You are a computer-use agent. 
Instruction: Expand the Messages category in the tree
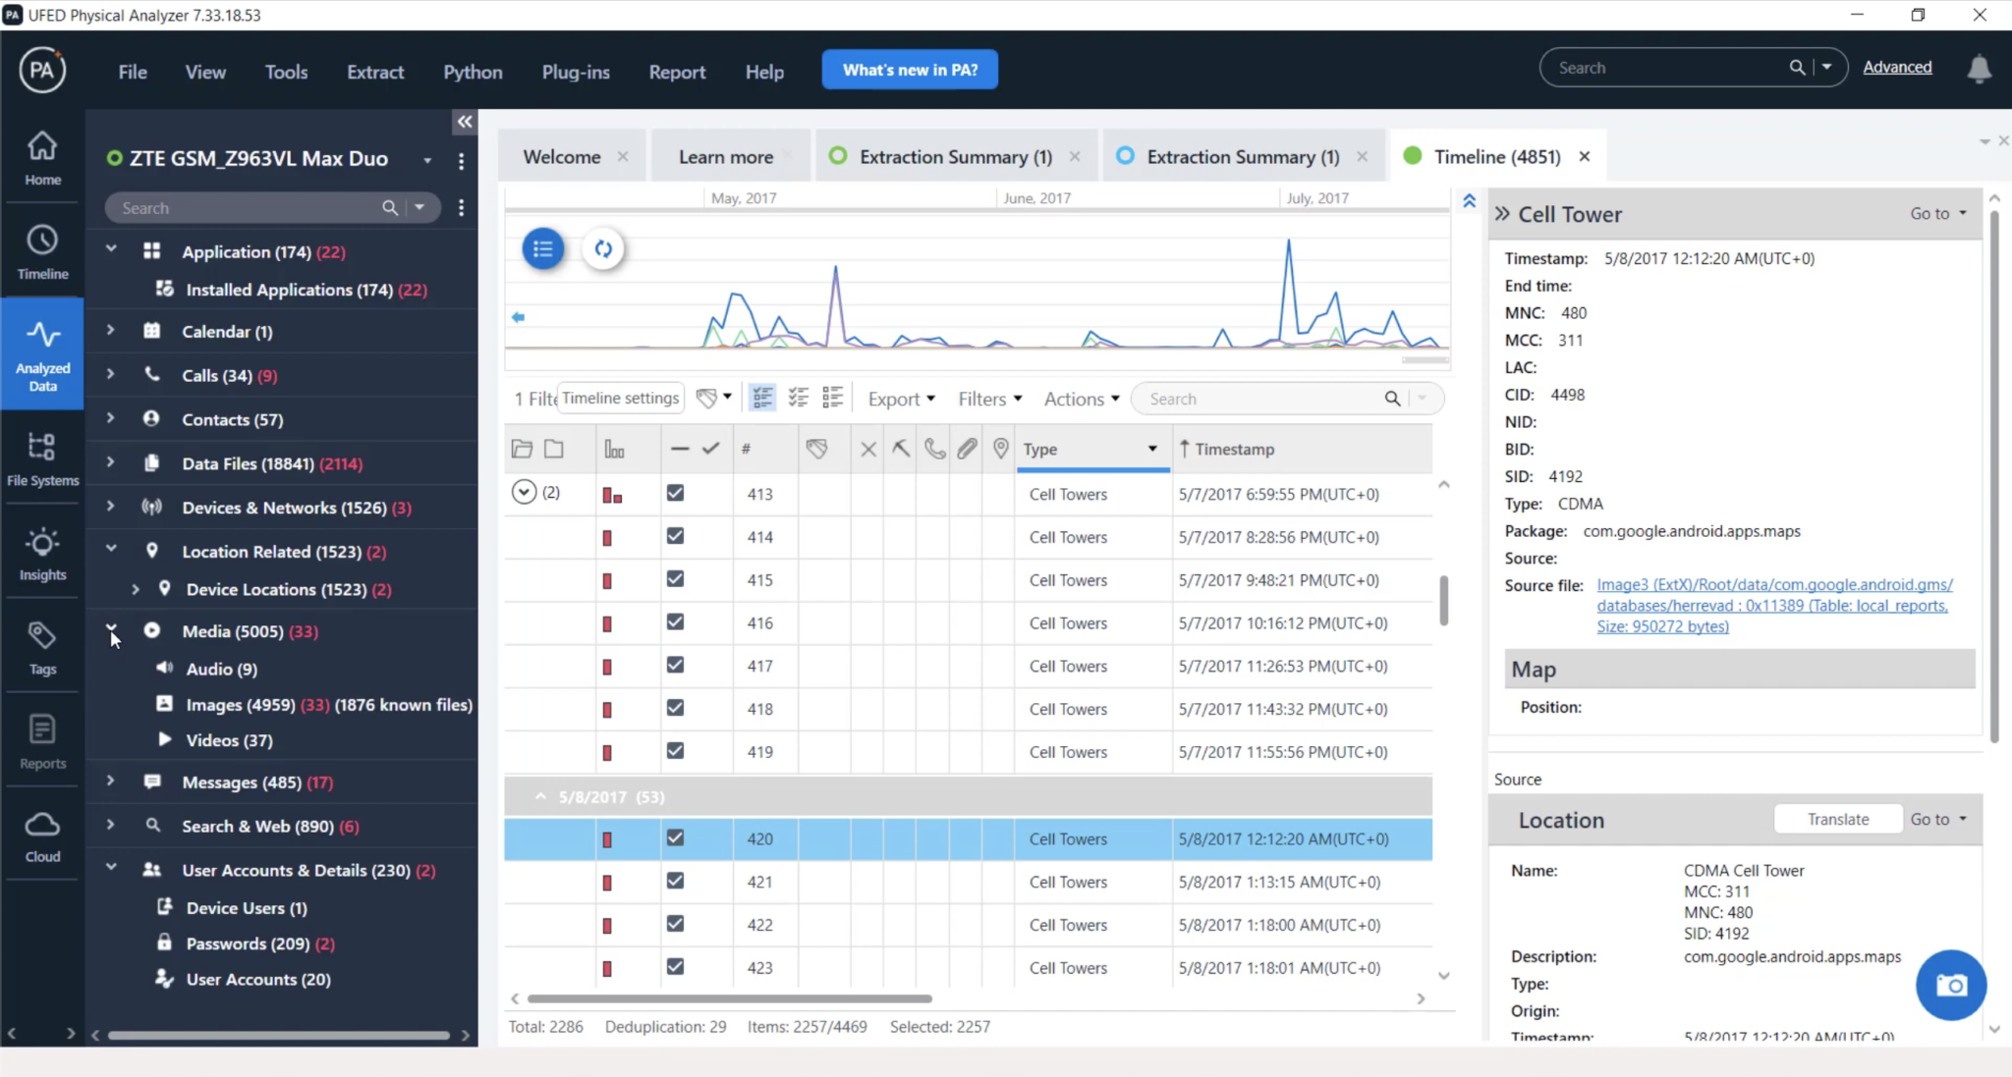click(110, 781)
